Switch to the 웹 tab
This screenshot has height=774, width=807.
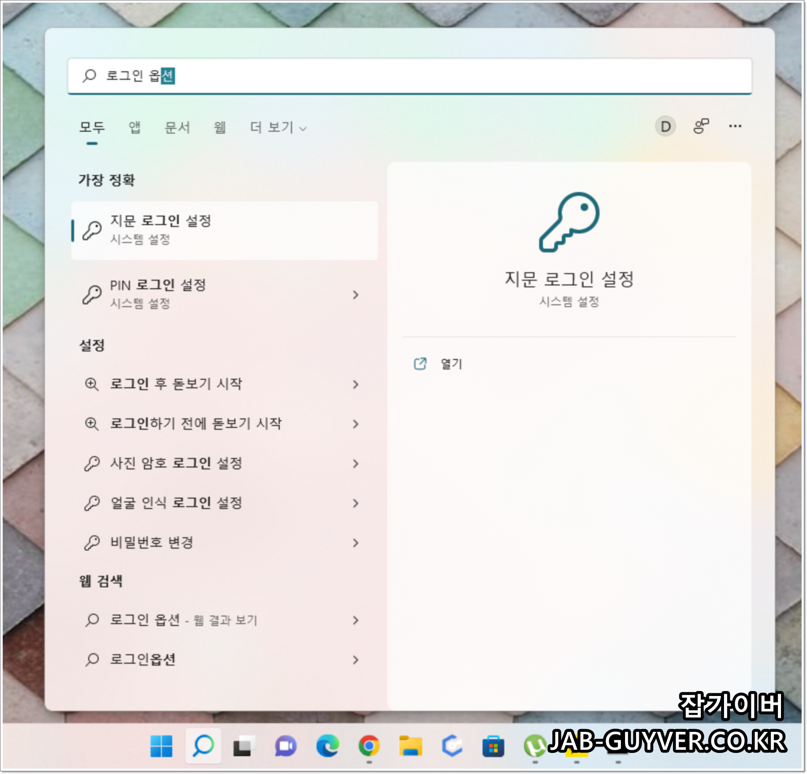(220, 127)
